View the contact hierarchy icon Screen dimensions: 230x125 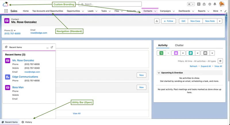(x=157, y=21)
